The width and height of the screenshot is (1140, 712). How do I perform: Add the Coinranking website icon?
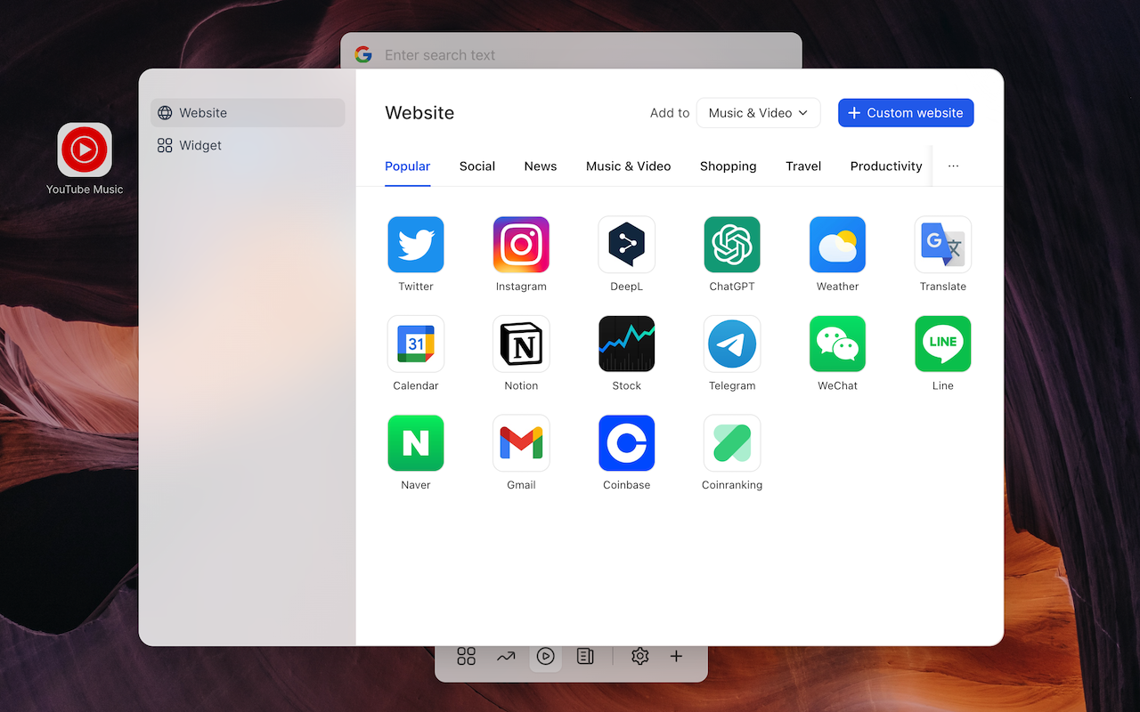pyautogui.click(x=732, y=442)
